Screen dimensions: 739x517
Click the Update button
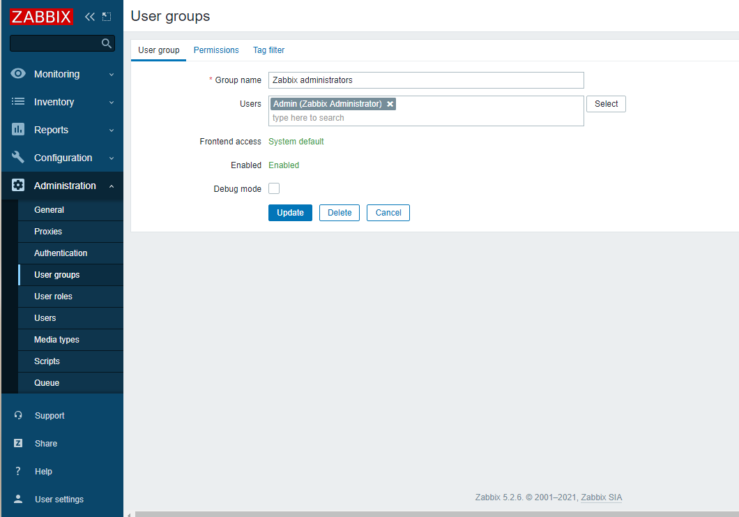tap(290, 213)
